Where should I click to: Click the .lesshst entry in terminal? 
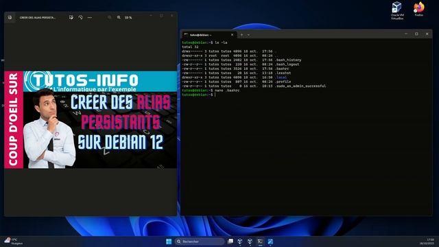(283, 73)
